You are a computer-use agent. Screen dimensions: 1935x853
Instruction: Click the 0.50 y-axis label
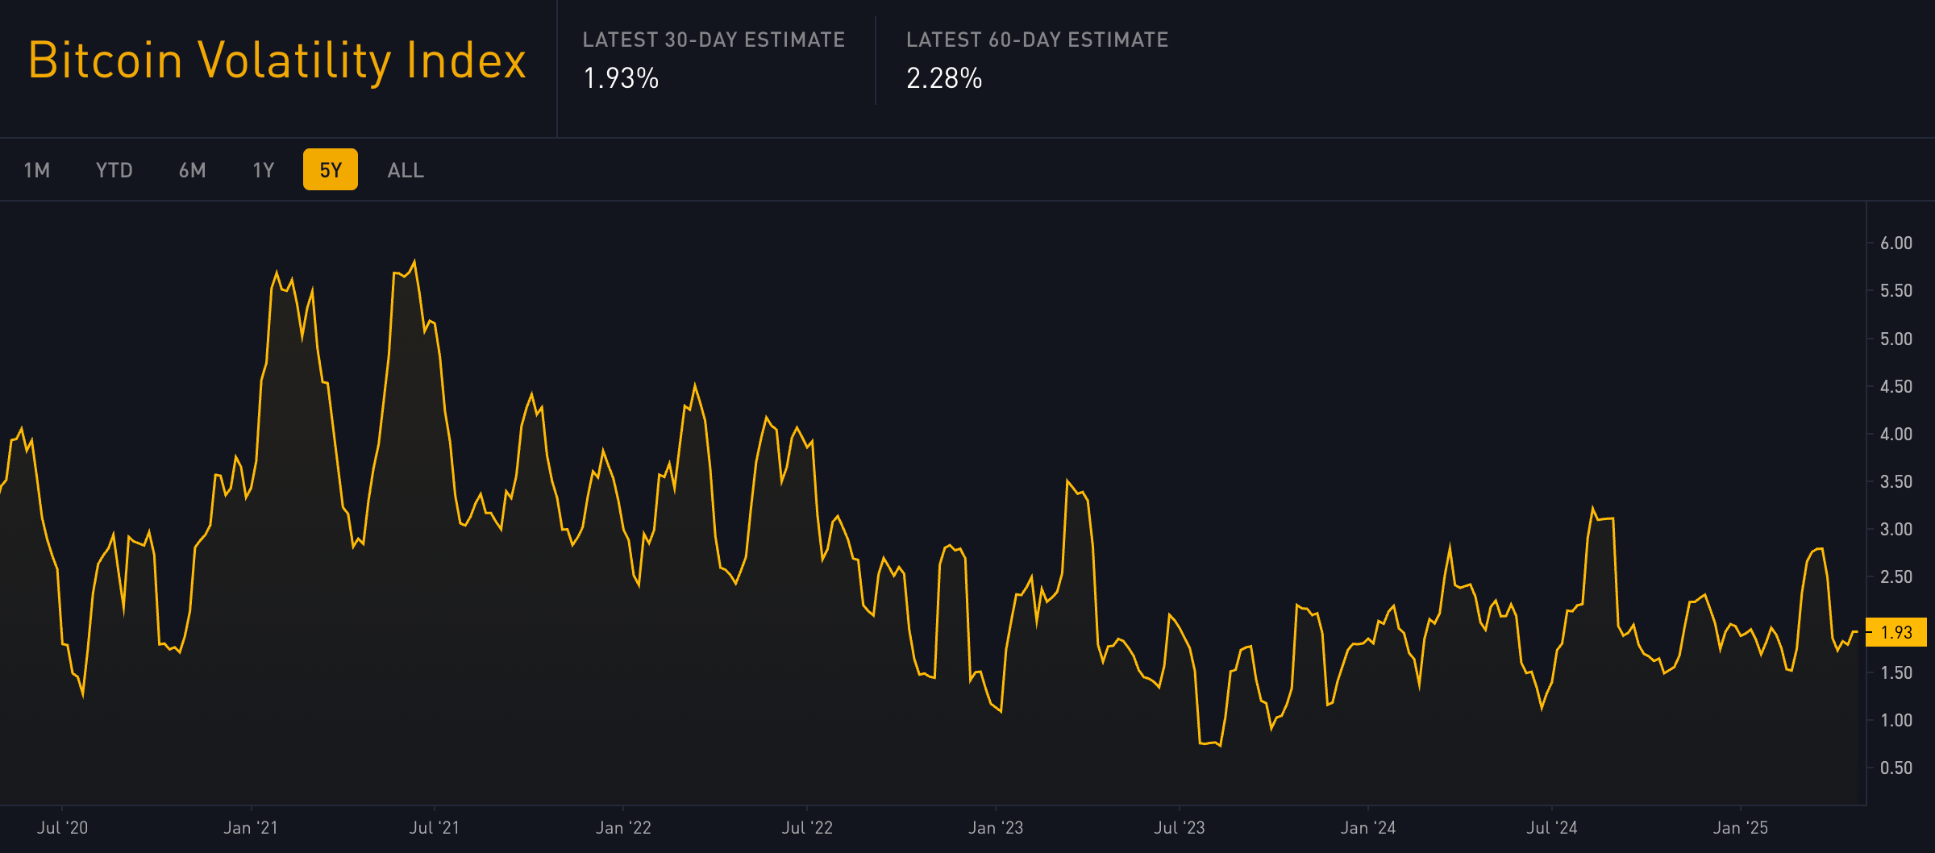point(1896,768)
